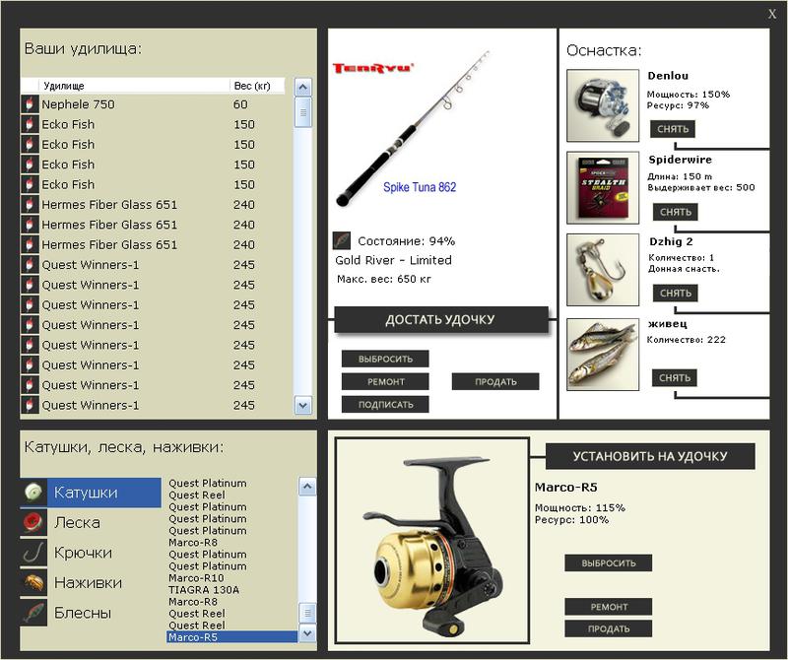Click ВЫБРОСИТЬ for the Marco-R5 reel
Viewport: 788px width, 660px height.
coord(609,563)
